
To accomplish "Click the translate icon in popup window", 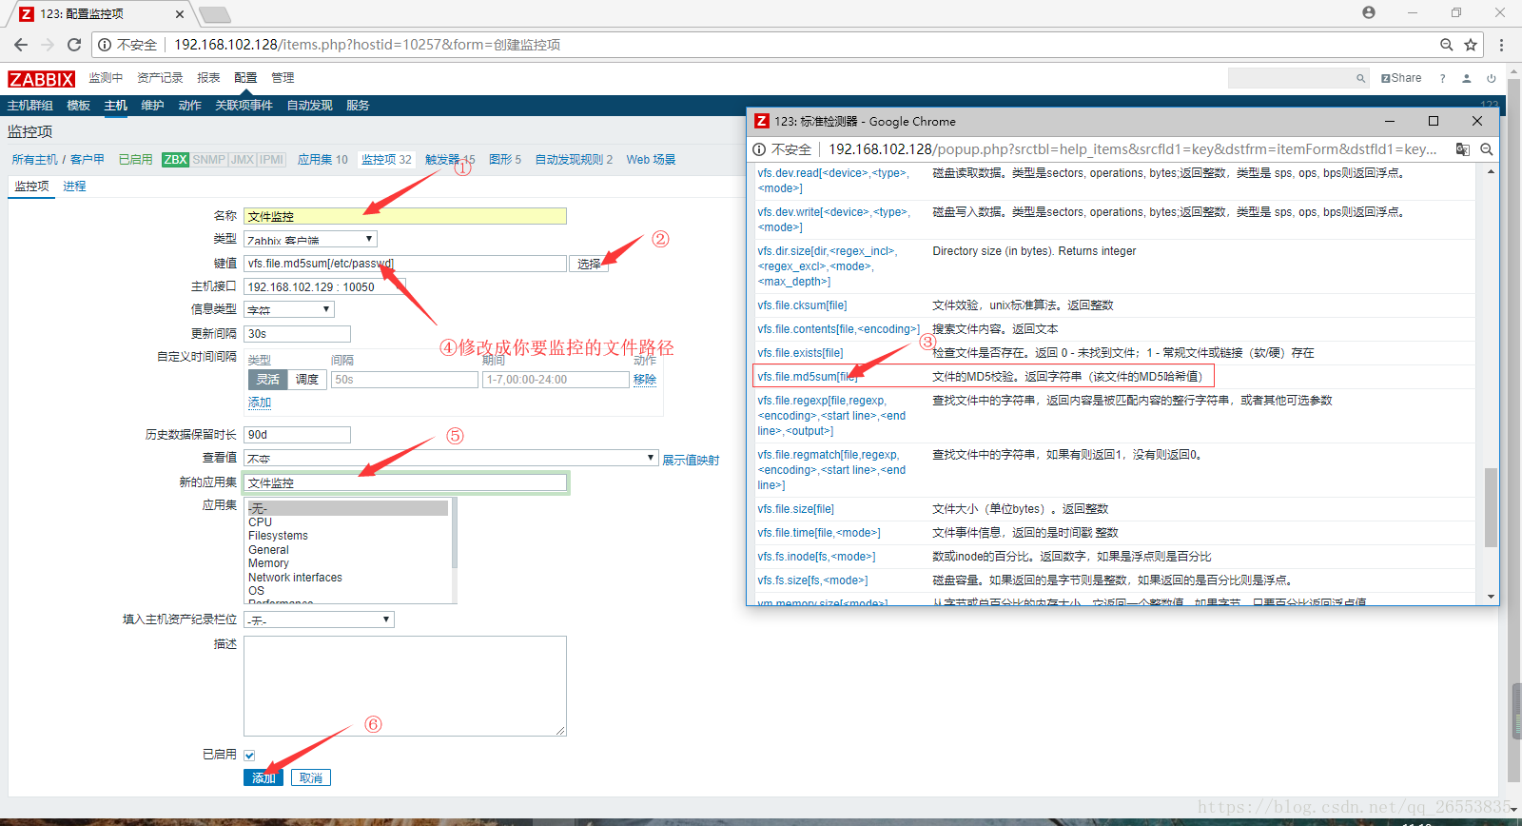I will point(1463,149).
